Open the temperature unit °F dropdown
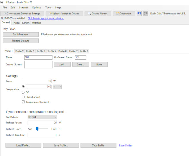Viewport: 189px width, 156px height. click(x=57, y=87)
